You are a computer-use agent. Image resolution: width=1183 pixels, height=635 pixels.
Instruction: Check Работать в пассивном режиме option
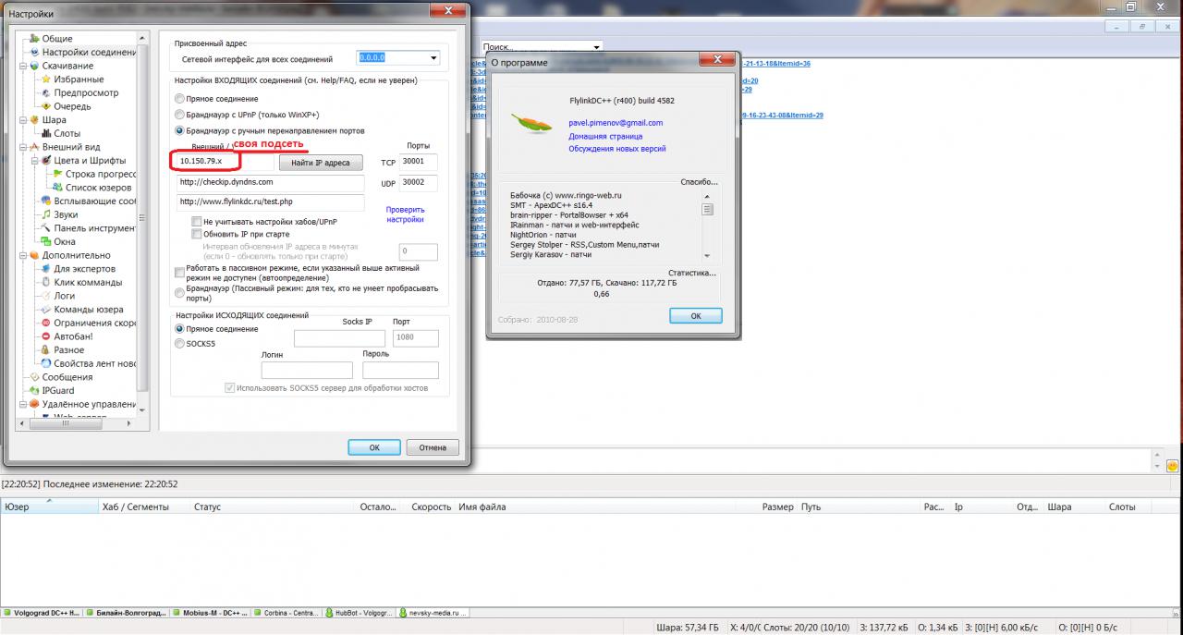pyautogui.click(x=178, y=272)
